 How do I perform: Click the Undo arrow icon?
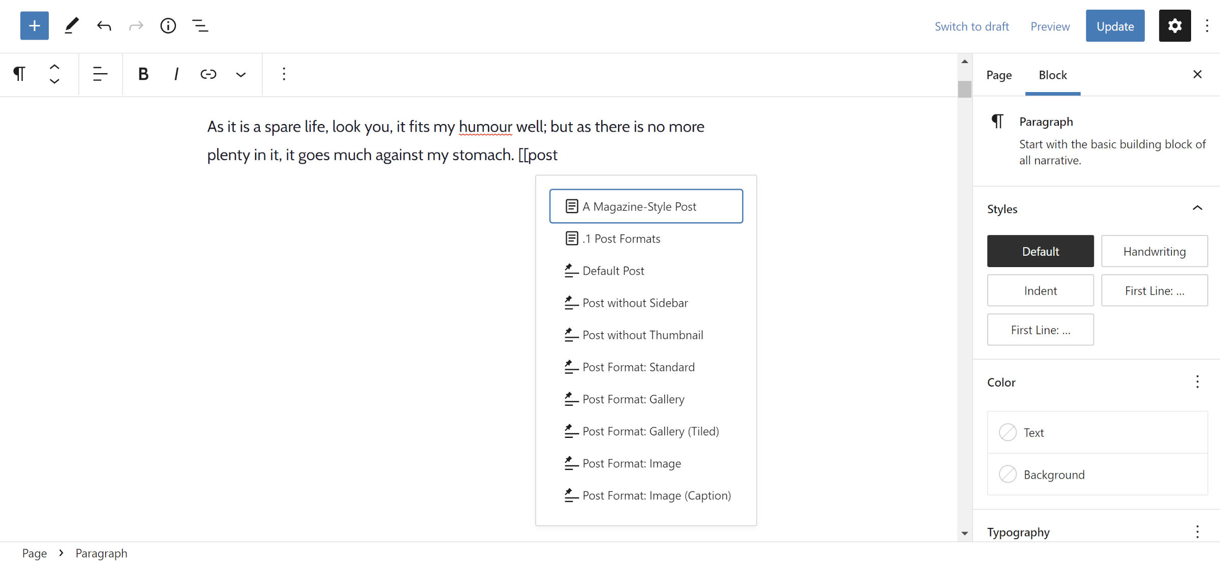coord(104,25)
